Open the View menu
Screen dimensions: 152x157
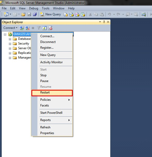(22, 8)
